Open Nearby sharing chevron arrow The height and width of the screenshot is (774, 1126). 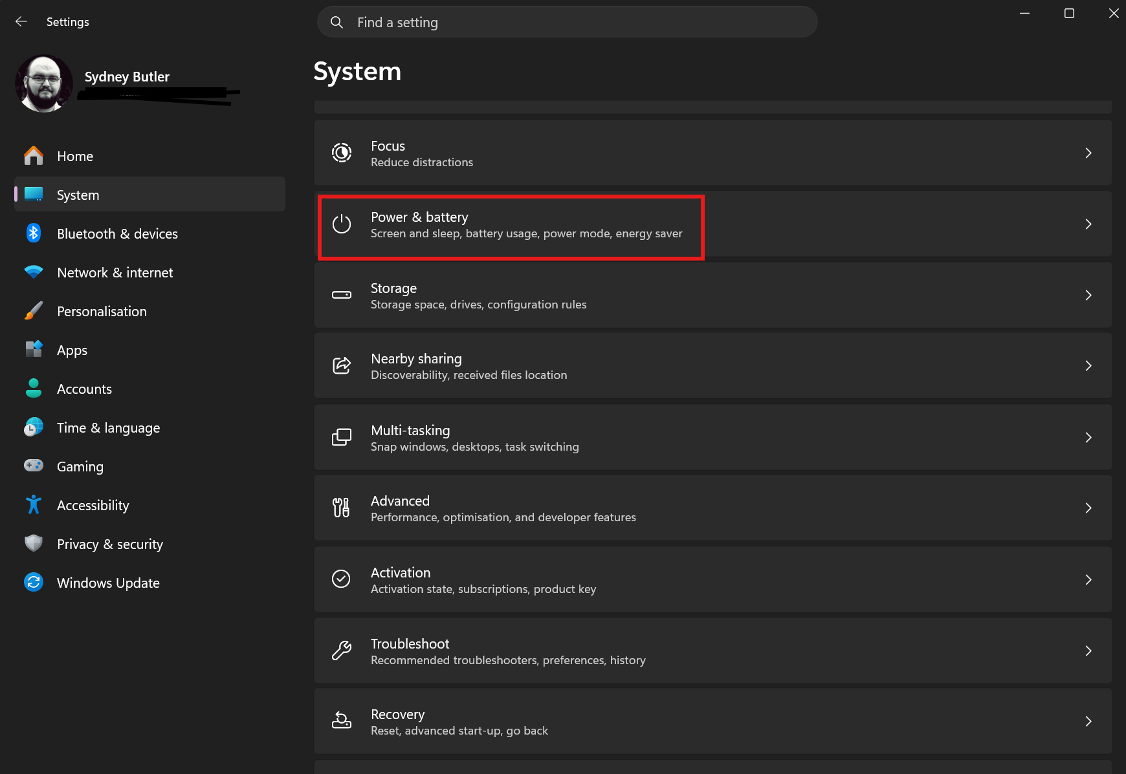coord(1088,366)
